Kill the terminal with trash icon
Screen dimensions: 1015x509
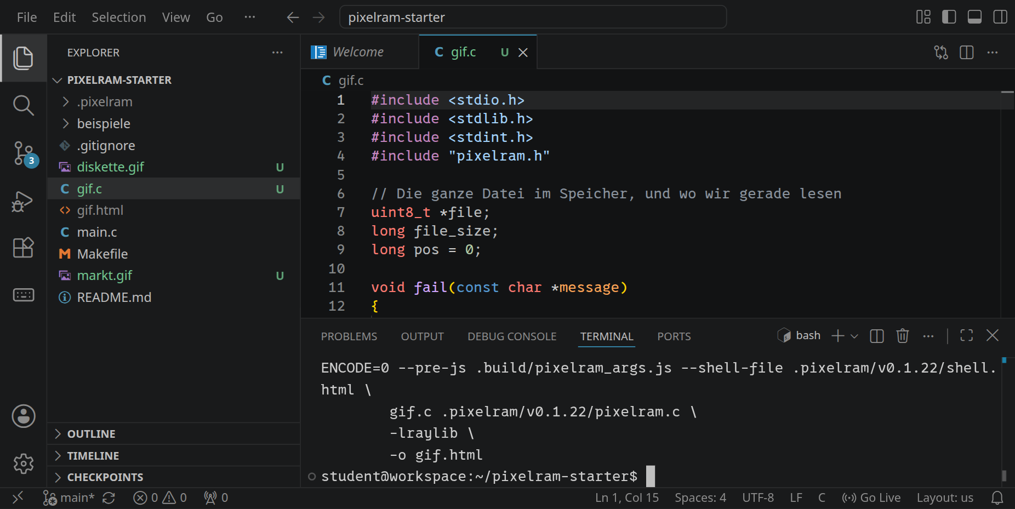[903, 336]
